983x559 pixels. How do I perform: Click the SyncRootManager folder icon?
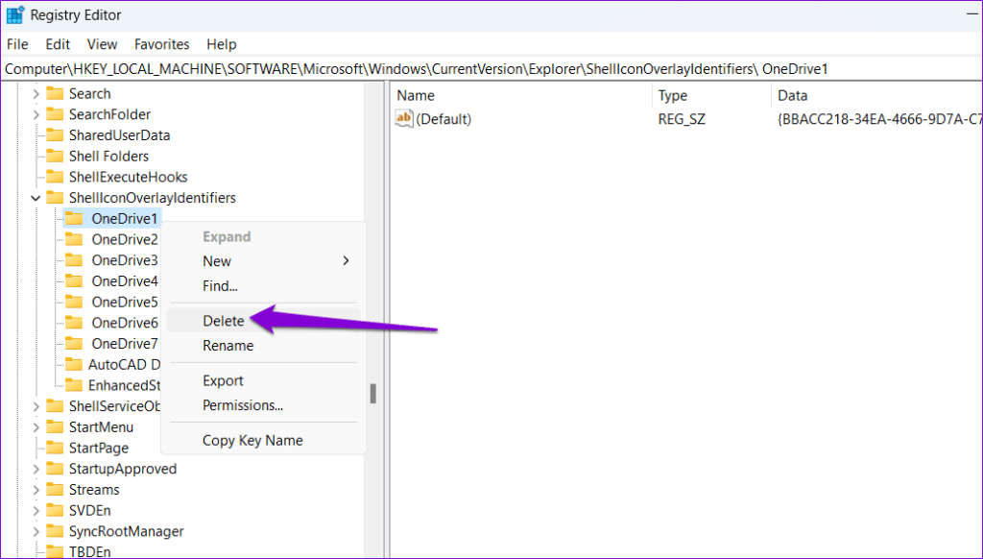(x=55, y=531)
